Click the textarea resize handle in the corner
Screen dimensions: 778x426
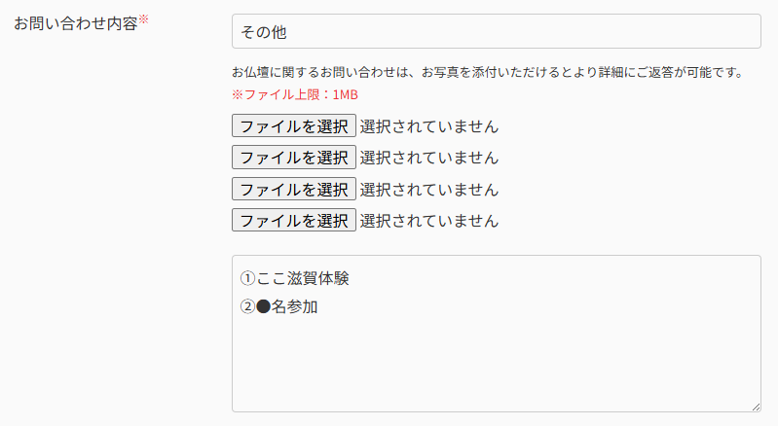click(755, 406)
